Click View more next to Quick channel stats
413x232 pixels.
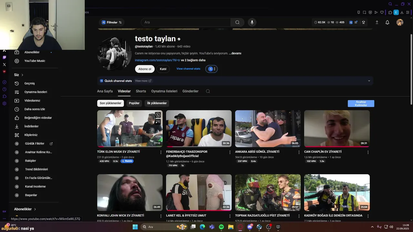tap(143, 81)
